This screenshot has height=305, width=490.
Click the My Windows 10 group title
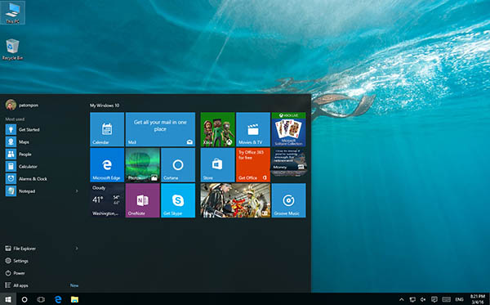click(105, 105)
